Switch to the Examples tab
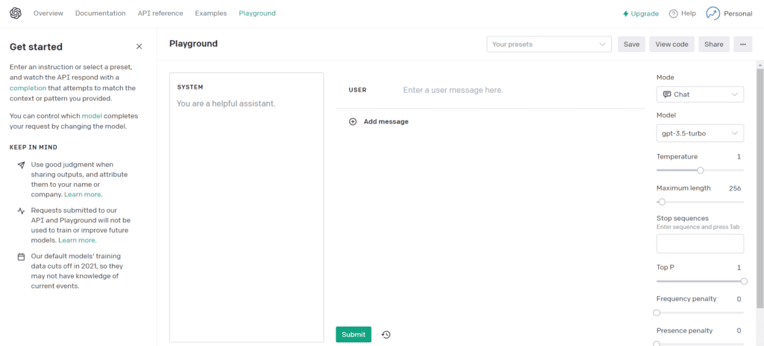The height and width of the screenshot is (346, 764). (x=211, y=13)
